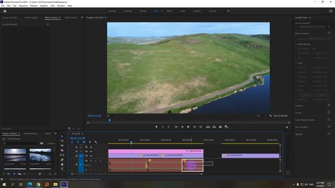Open the Audio Clip Mixer tab
335x188 pixels.
pyautogui.click(x=71, y=17)
